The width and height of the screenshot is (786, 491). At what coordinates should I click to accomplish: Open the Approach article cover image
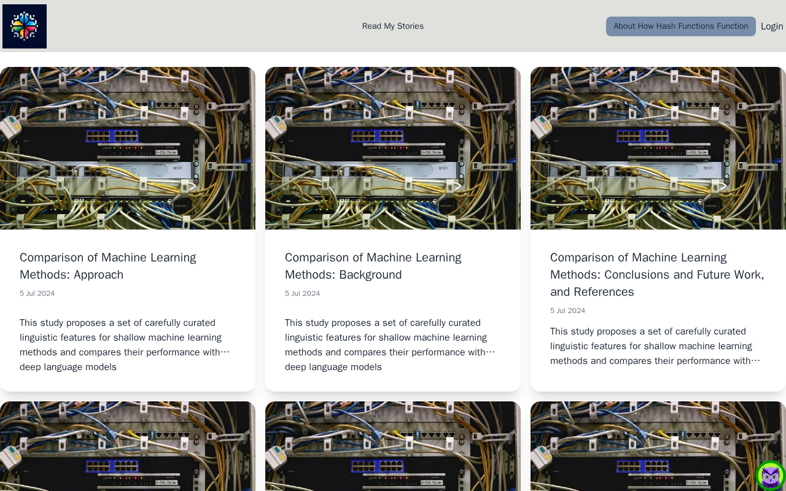pos(128,148)
